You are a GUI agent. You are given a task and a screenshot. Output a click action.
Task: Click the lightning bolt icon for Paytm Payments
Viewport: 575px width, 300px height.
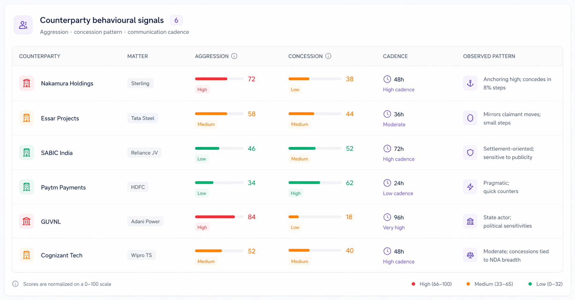[470, 187]
